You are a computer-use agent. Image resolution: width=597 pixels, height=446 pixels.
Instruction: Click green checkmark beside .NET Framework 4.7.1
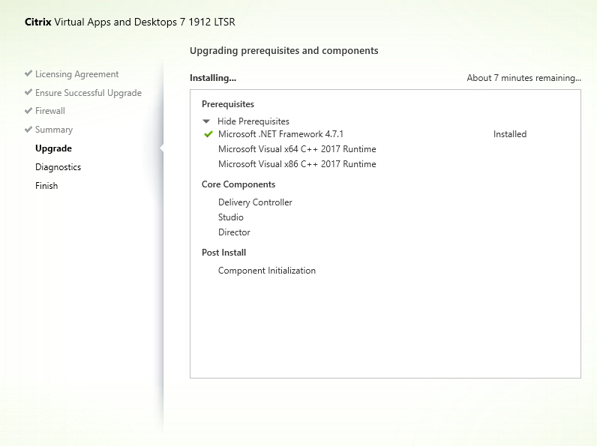point(208,134)
